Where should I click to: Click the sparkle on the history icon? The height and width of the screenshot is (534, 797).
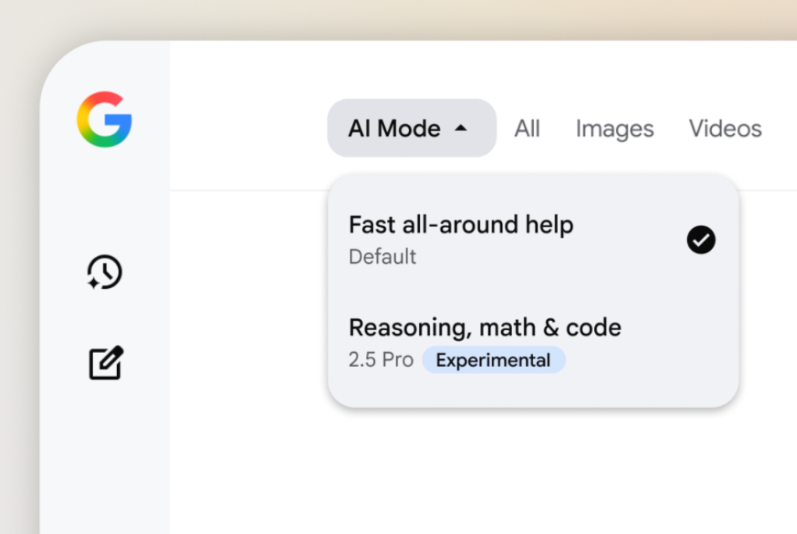(93, 283)
